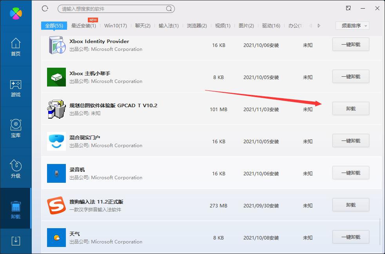Click the 一款汉字拼音输入法软件 description text

tap(95, 210)
